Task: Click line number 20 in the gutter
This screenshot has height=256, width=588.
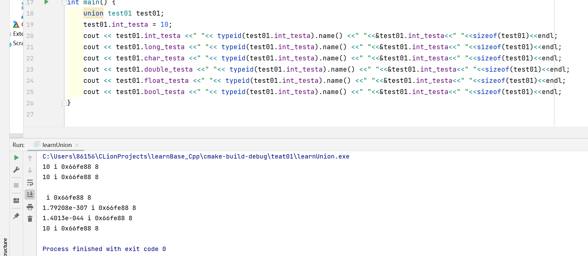Action: click(30, 36)
